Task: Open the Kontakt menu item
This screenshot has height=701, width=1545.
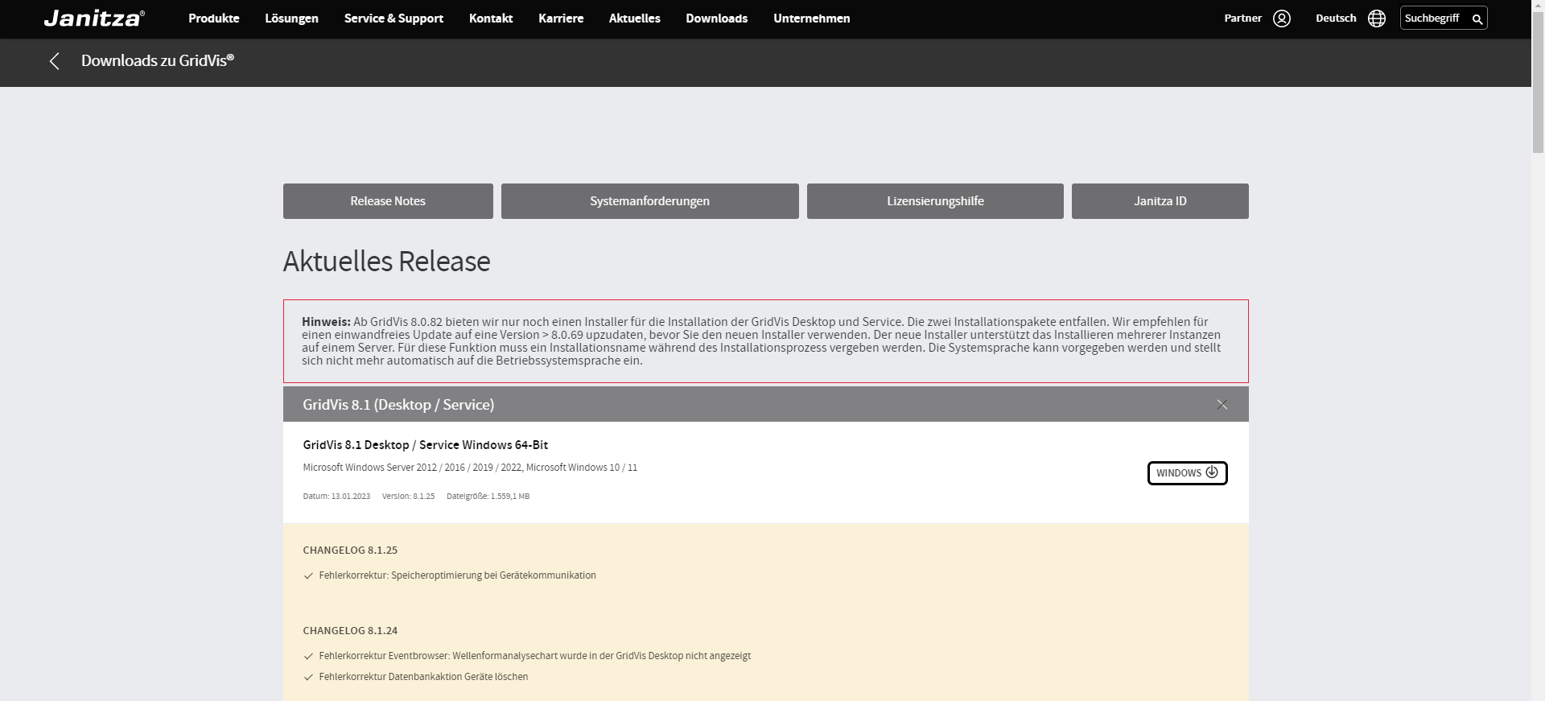Action: [x=491, y=19]
